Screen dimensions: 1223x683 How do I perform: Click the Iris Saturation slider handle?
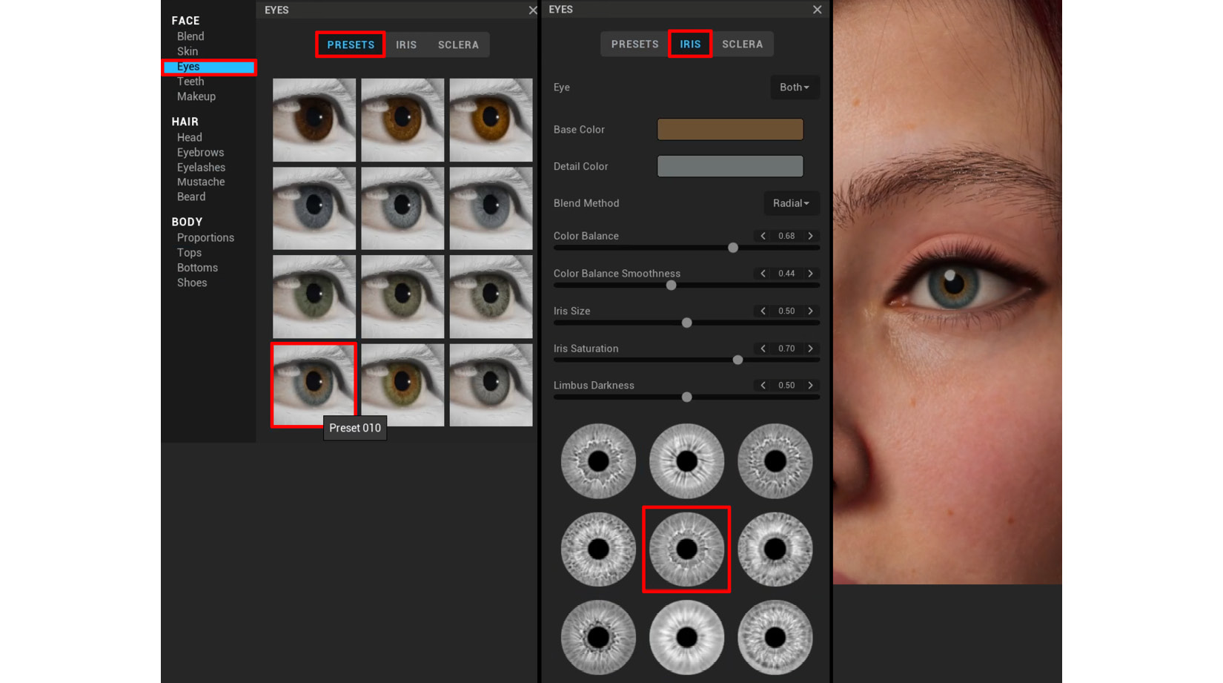pos(738,360)
